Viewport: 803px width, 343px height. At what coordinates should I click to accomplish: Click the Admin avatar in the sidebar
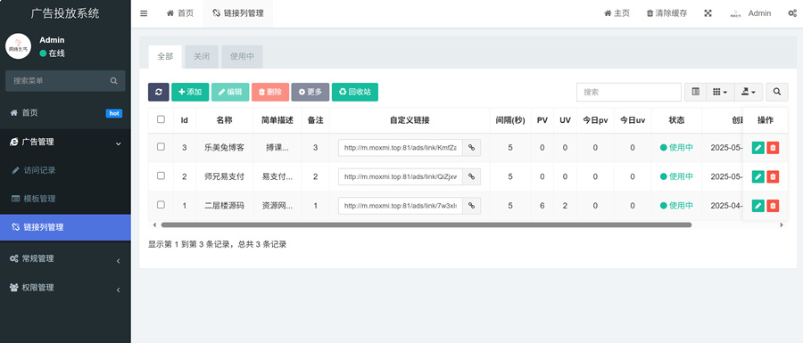tap(19, 46)
